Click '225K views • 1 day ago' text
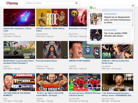The width and height of the screenshot is (138, 103). coord(12,69)
